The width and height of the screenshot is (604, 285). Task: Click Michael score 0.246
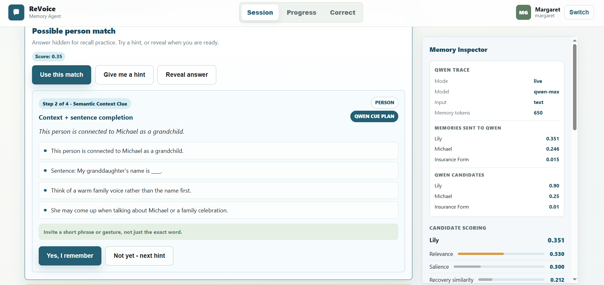point(552,149)
